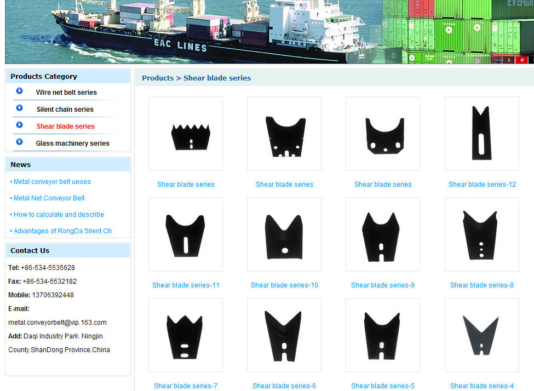Click the bullet icon beside Silent chain series
The image size is (534, 391).
(20, 108)
